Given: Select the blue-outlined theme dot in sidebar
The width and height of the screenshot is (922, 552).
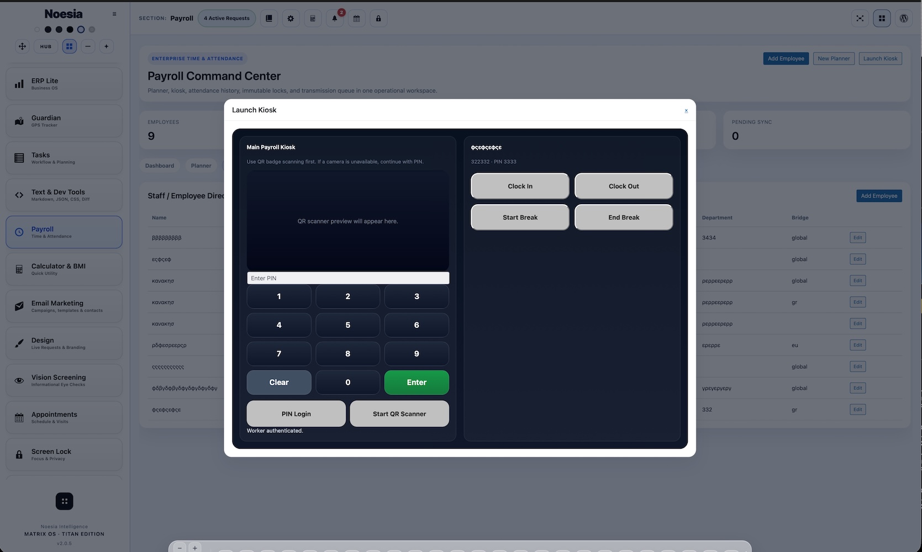Looking at the screenshot, I should point(81,29).
